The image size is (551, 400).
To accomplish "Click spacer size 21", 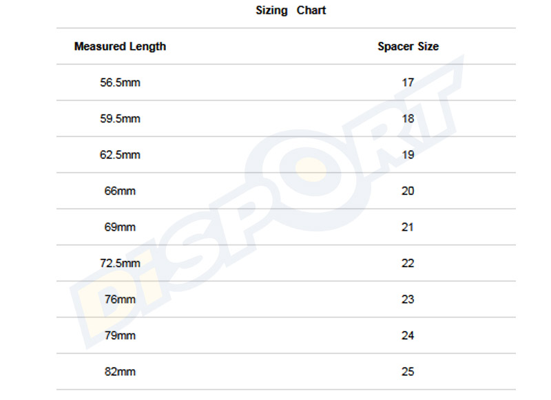I will (x=408, y=227).
